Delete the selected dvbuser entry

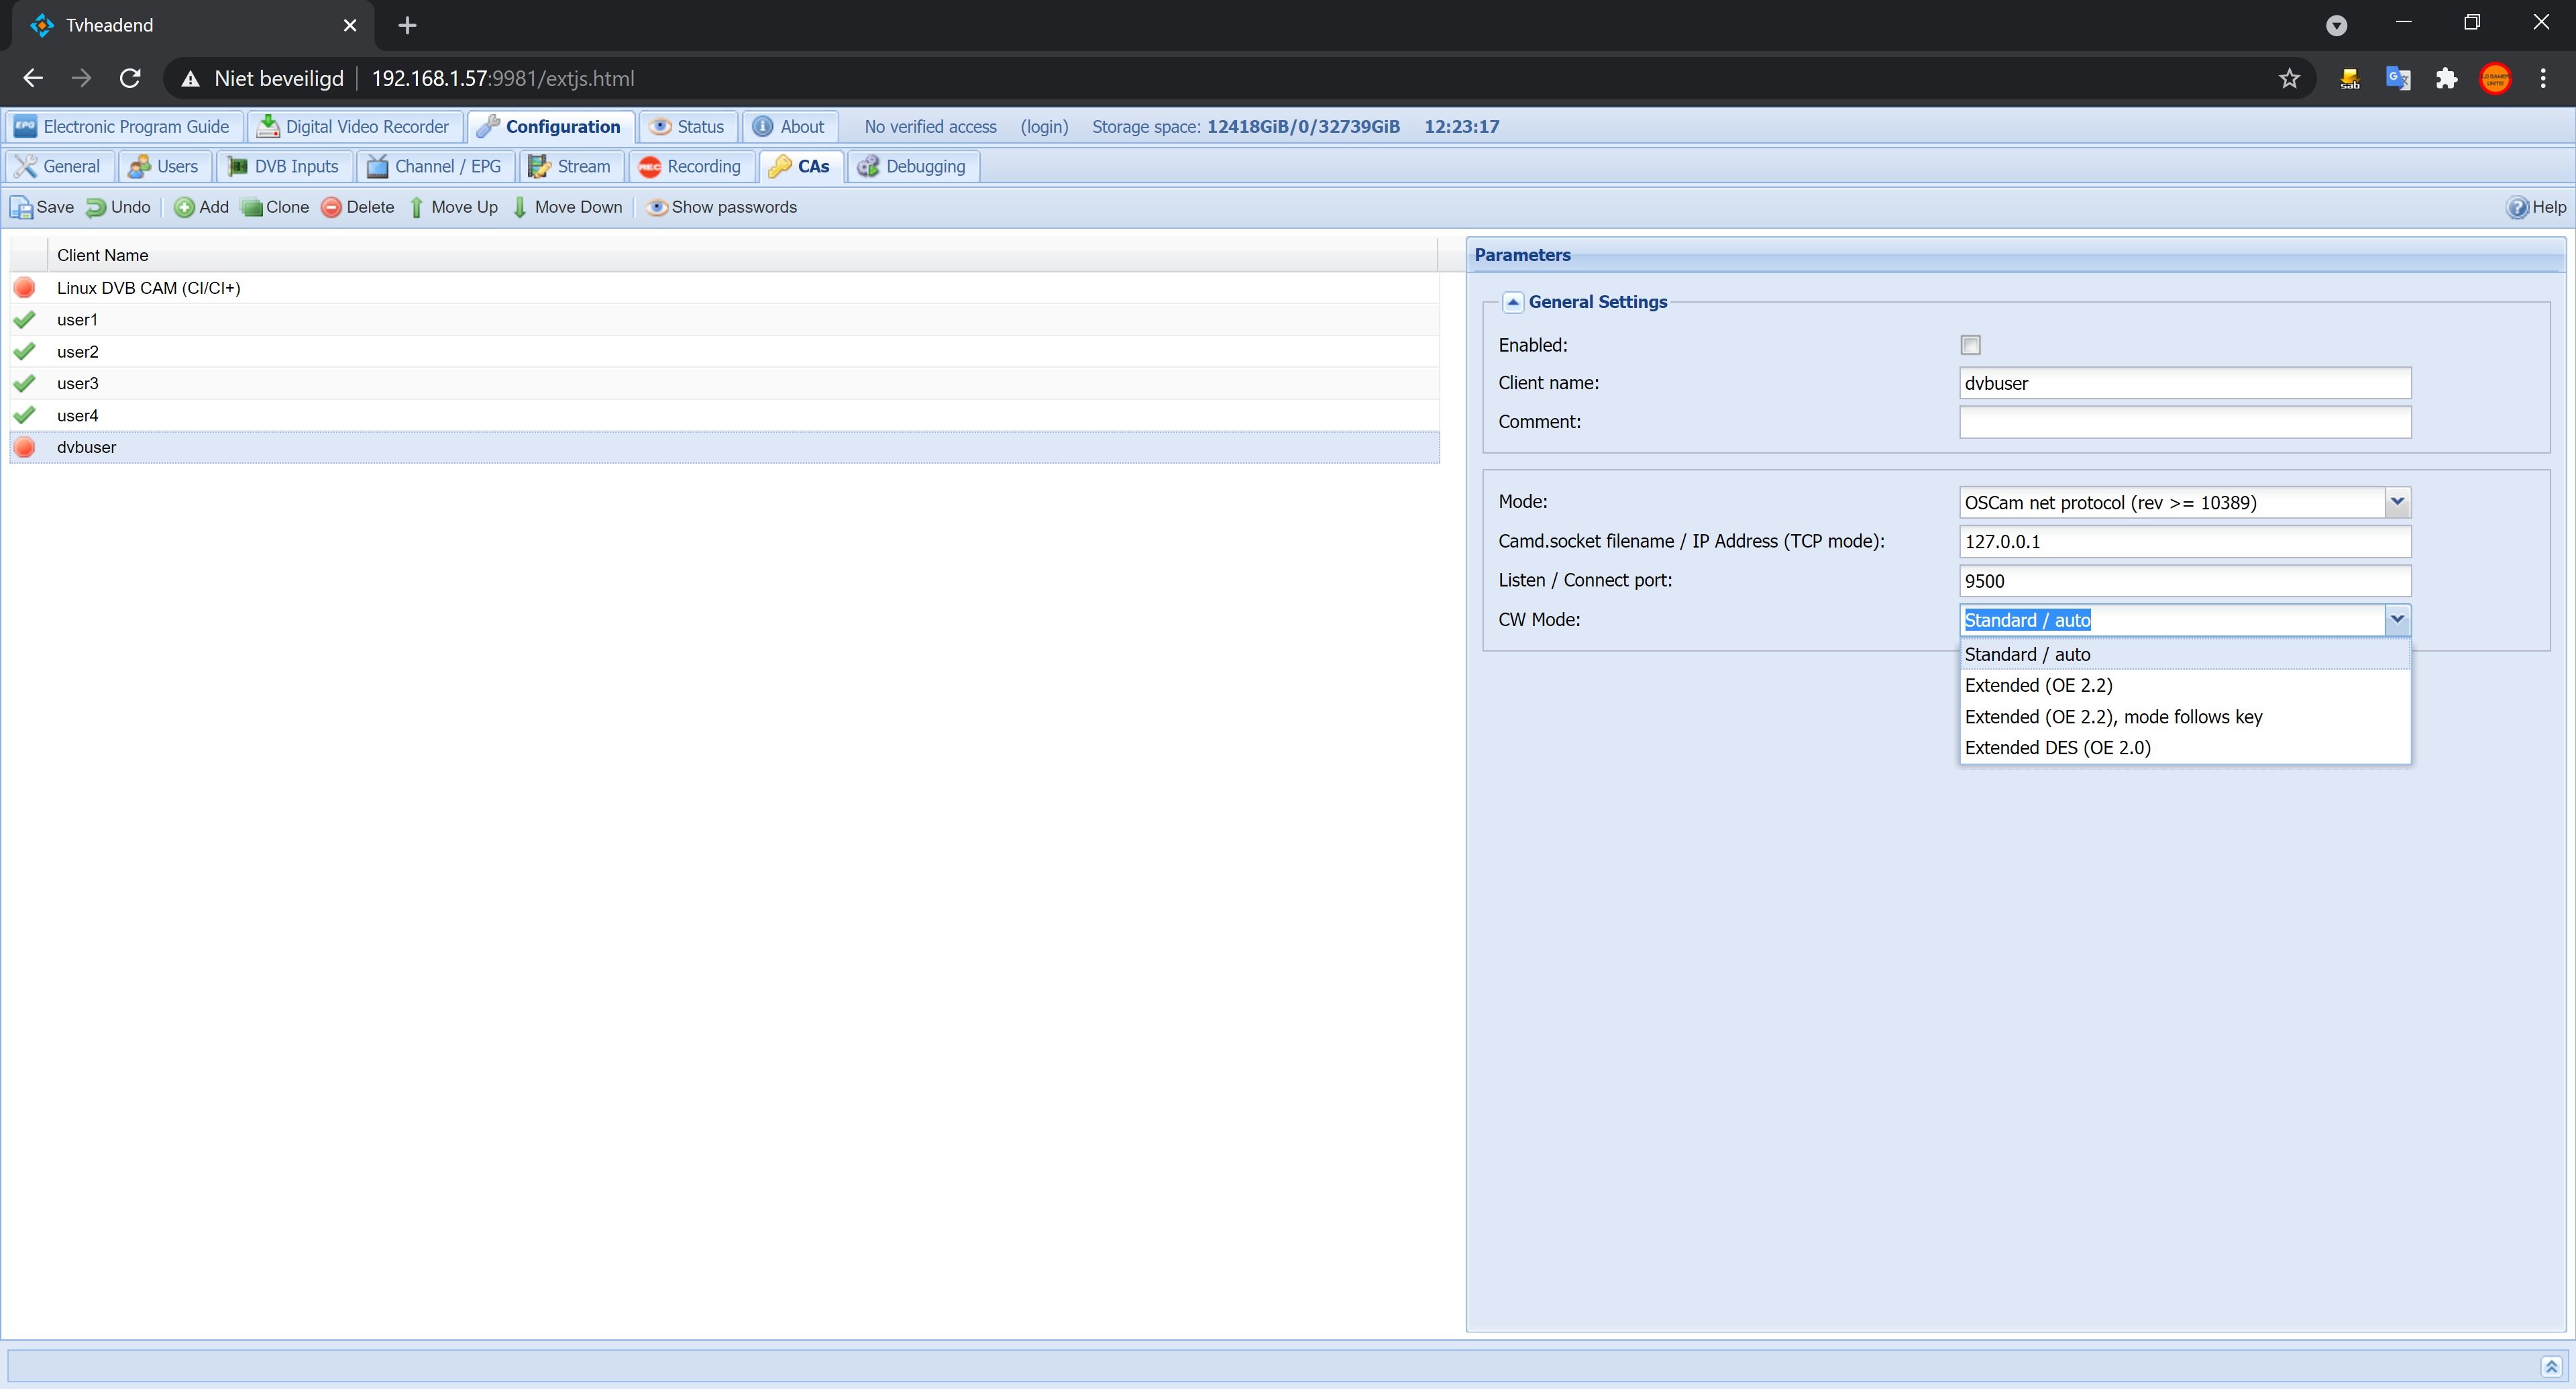(358, 207)
